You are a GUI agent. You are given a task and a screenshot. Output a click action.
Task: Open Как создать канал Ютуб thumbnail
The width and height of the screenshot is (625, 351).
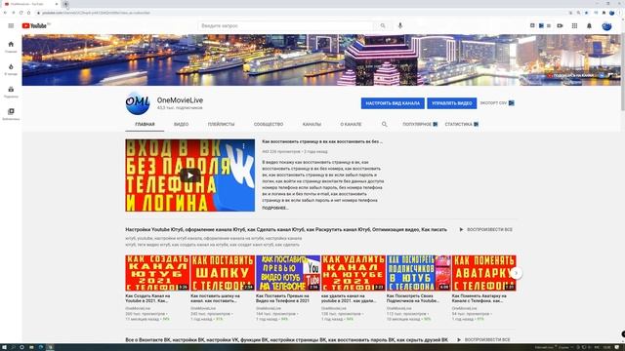coord(157,273)
